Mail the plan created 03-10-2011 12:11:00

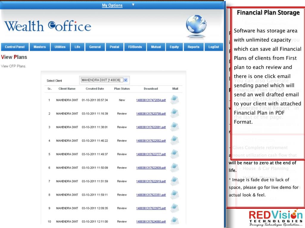(175, 221)
